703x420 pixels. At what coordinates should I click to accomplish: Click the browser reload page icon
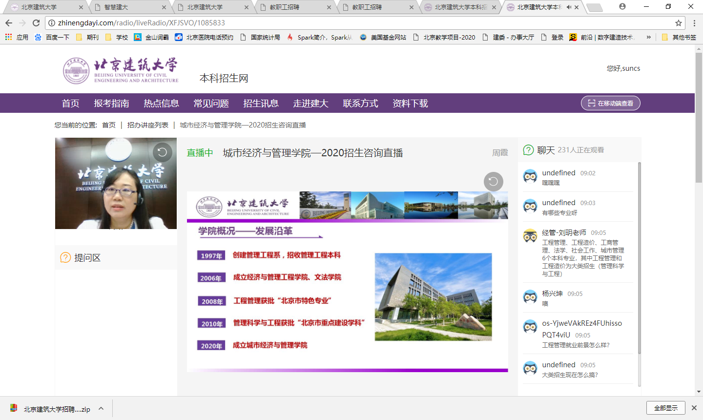[36, 23]
